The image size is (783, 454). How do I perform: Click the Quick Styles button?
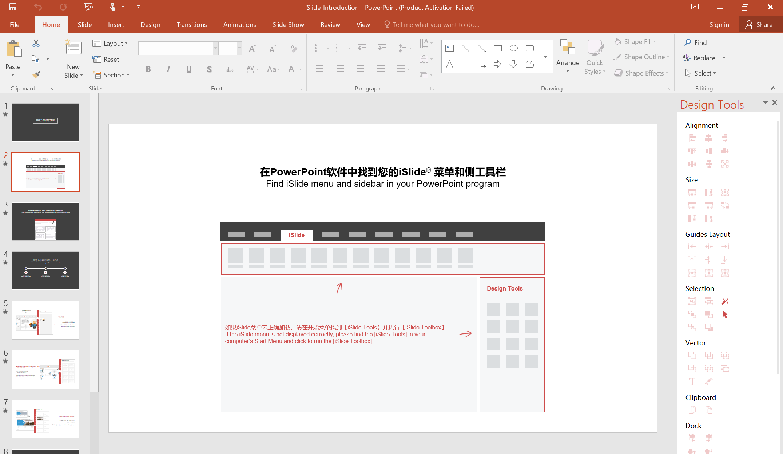pyautogui.click(x=595, y=57)
